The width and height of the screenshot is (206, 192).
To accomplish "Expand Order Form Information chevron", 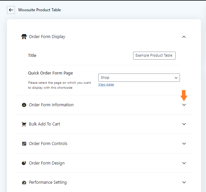I will [x=184, y=105].
